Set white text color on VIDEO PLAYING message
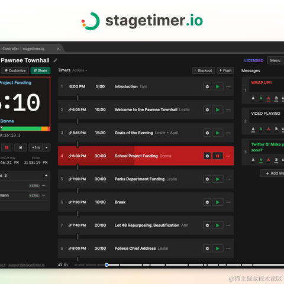This screenshot has height=284, width=284. [253, 129]
